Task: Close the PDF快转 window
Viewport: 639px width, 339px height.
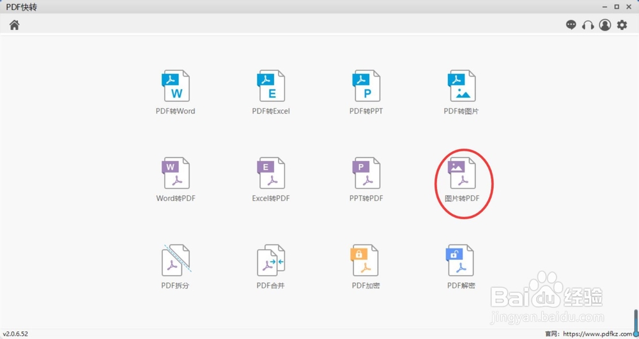Action: pyautogui.click(x=629, y=7)
